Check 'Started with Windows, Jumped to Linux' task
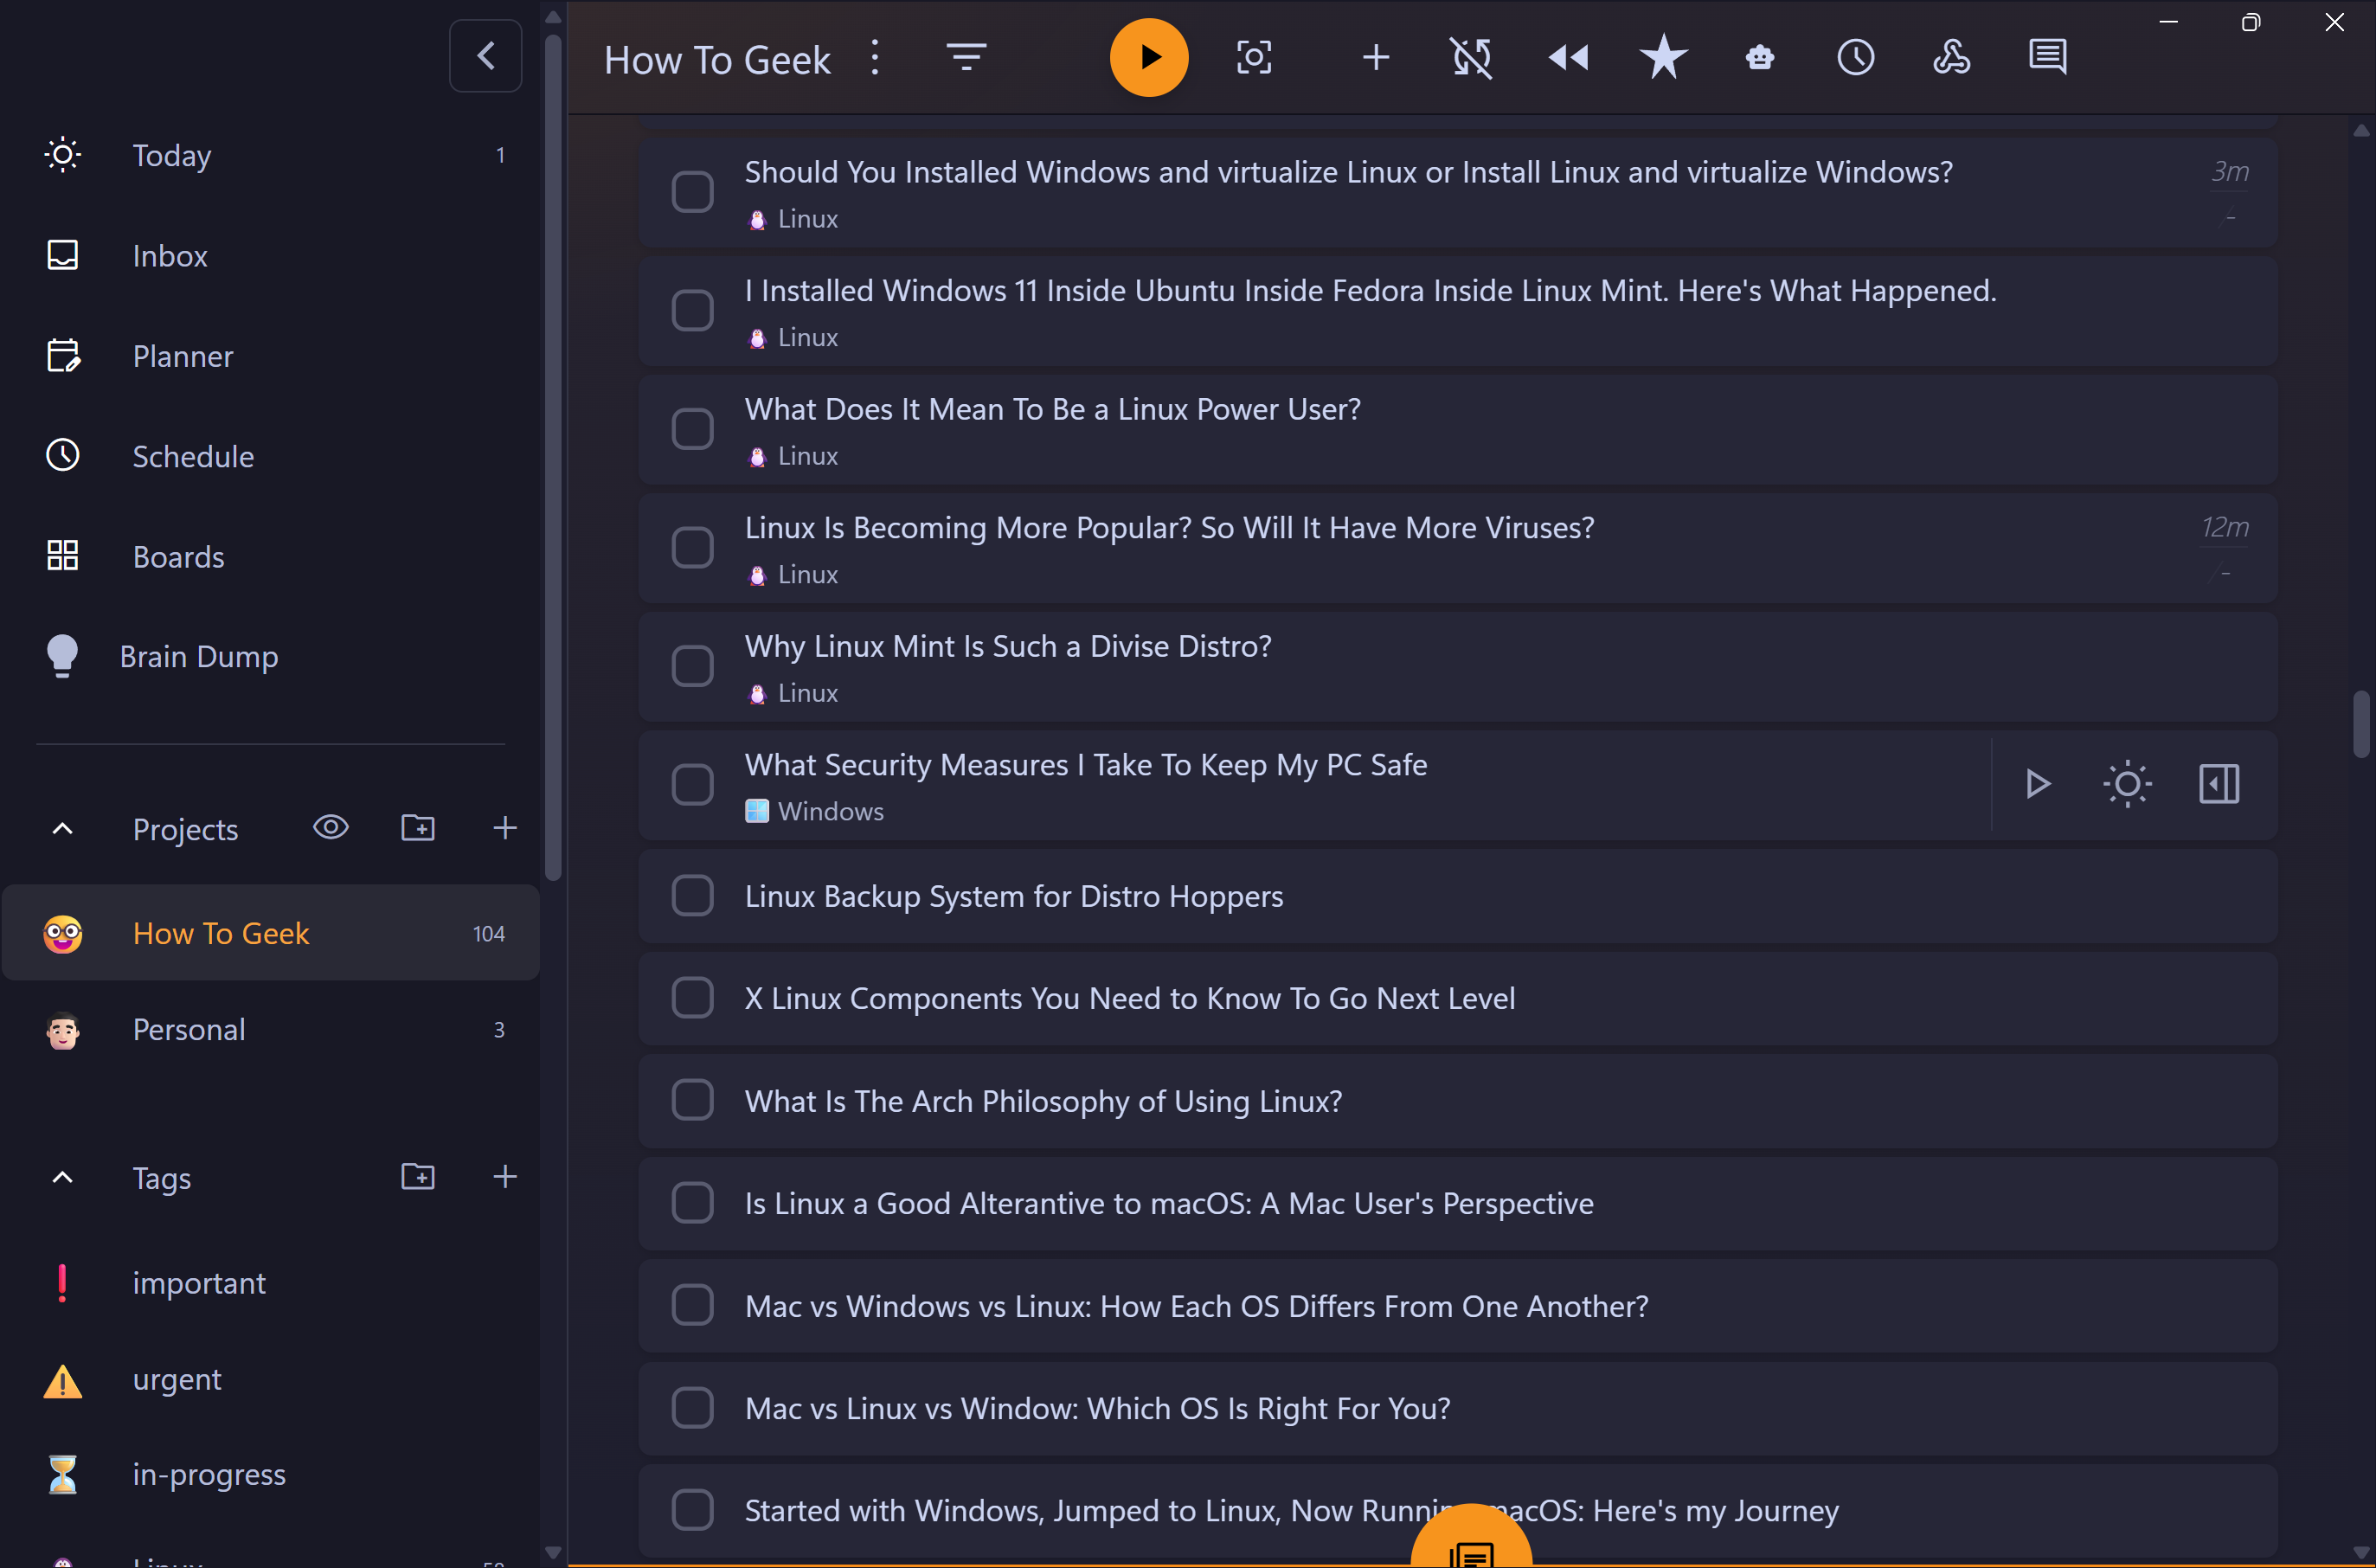Viewport: 2376px width, 1568px height. coord(692,1510)
